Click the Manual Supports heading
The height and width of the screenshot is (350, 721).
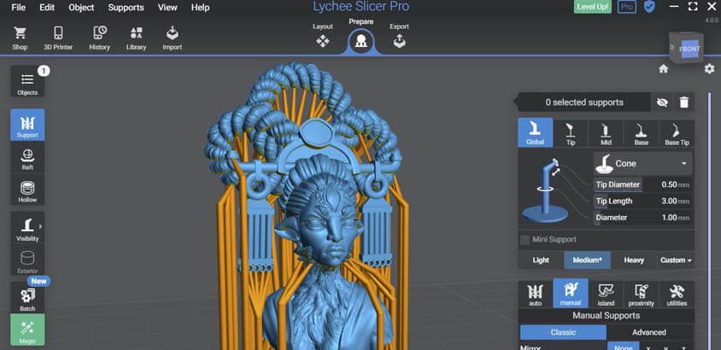606,316
